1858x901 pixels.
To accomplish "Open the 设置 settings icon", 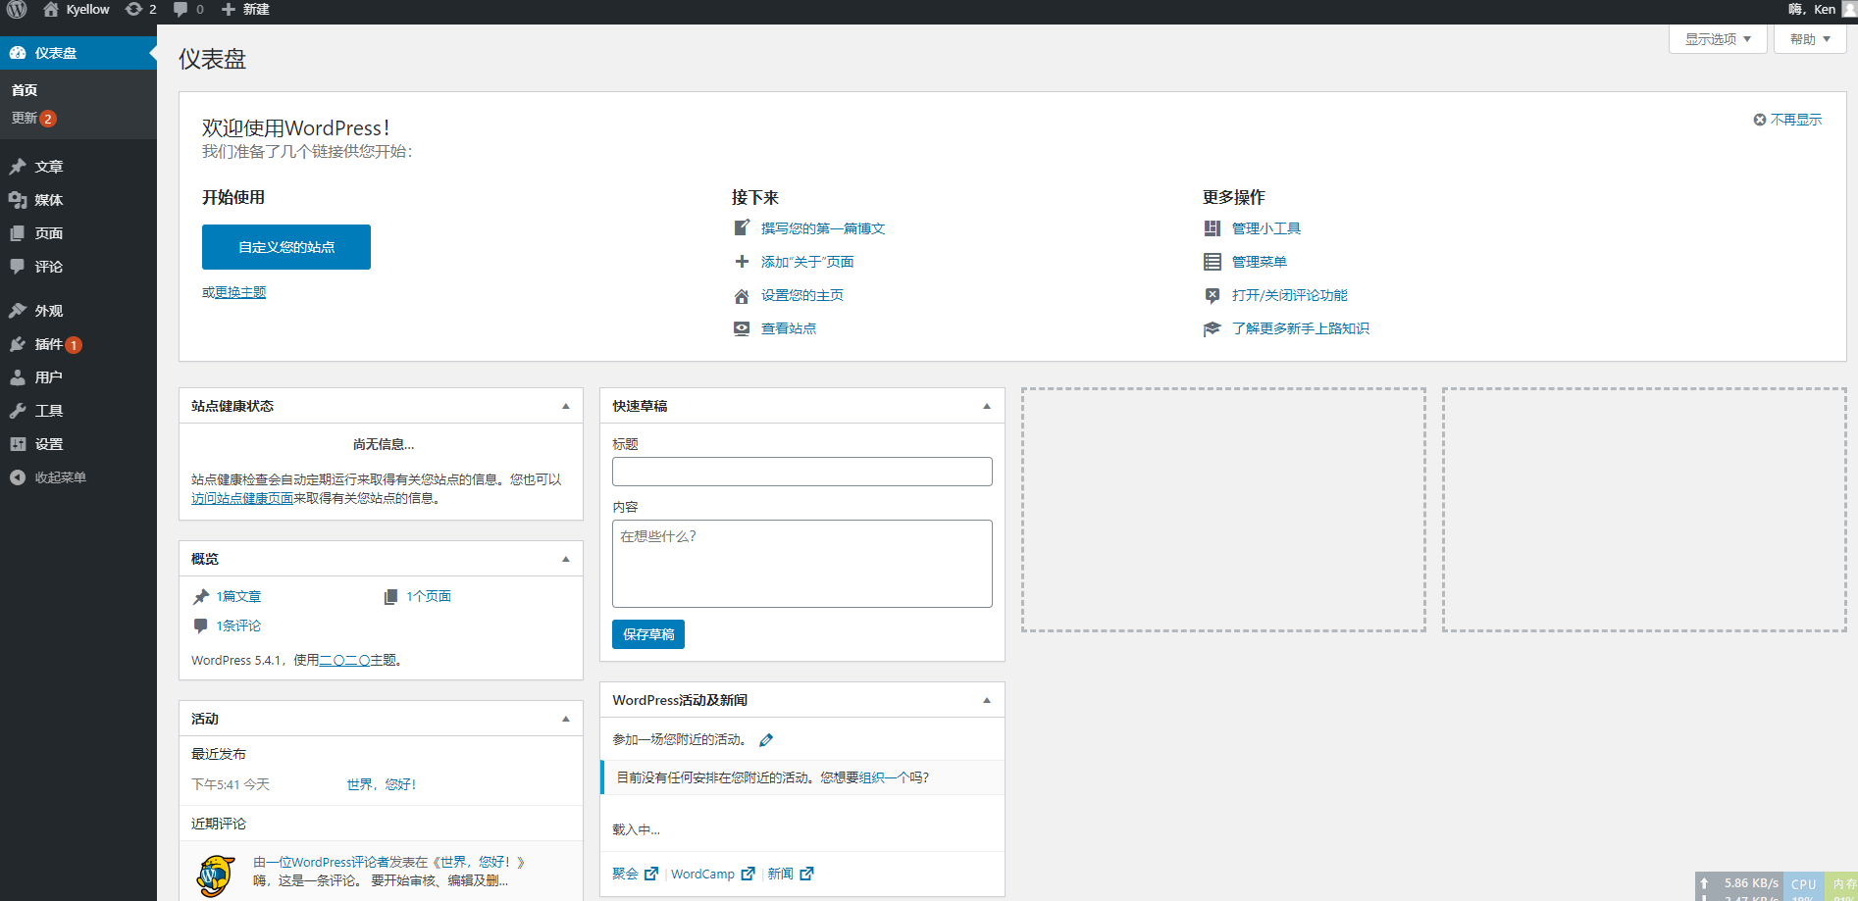I will [x=18, y=444].
